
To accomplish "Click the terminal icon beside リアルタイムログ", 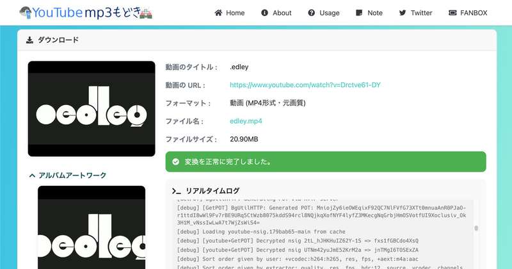I will coord(177,191).
